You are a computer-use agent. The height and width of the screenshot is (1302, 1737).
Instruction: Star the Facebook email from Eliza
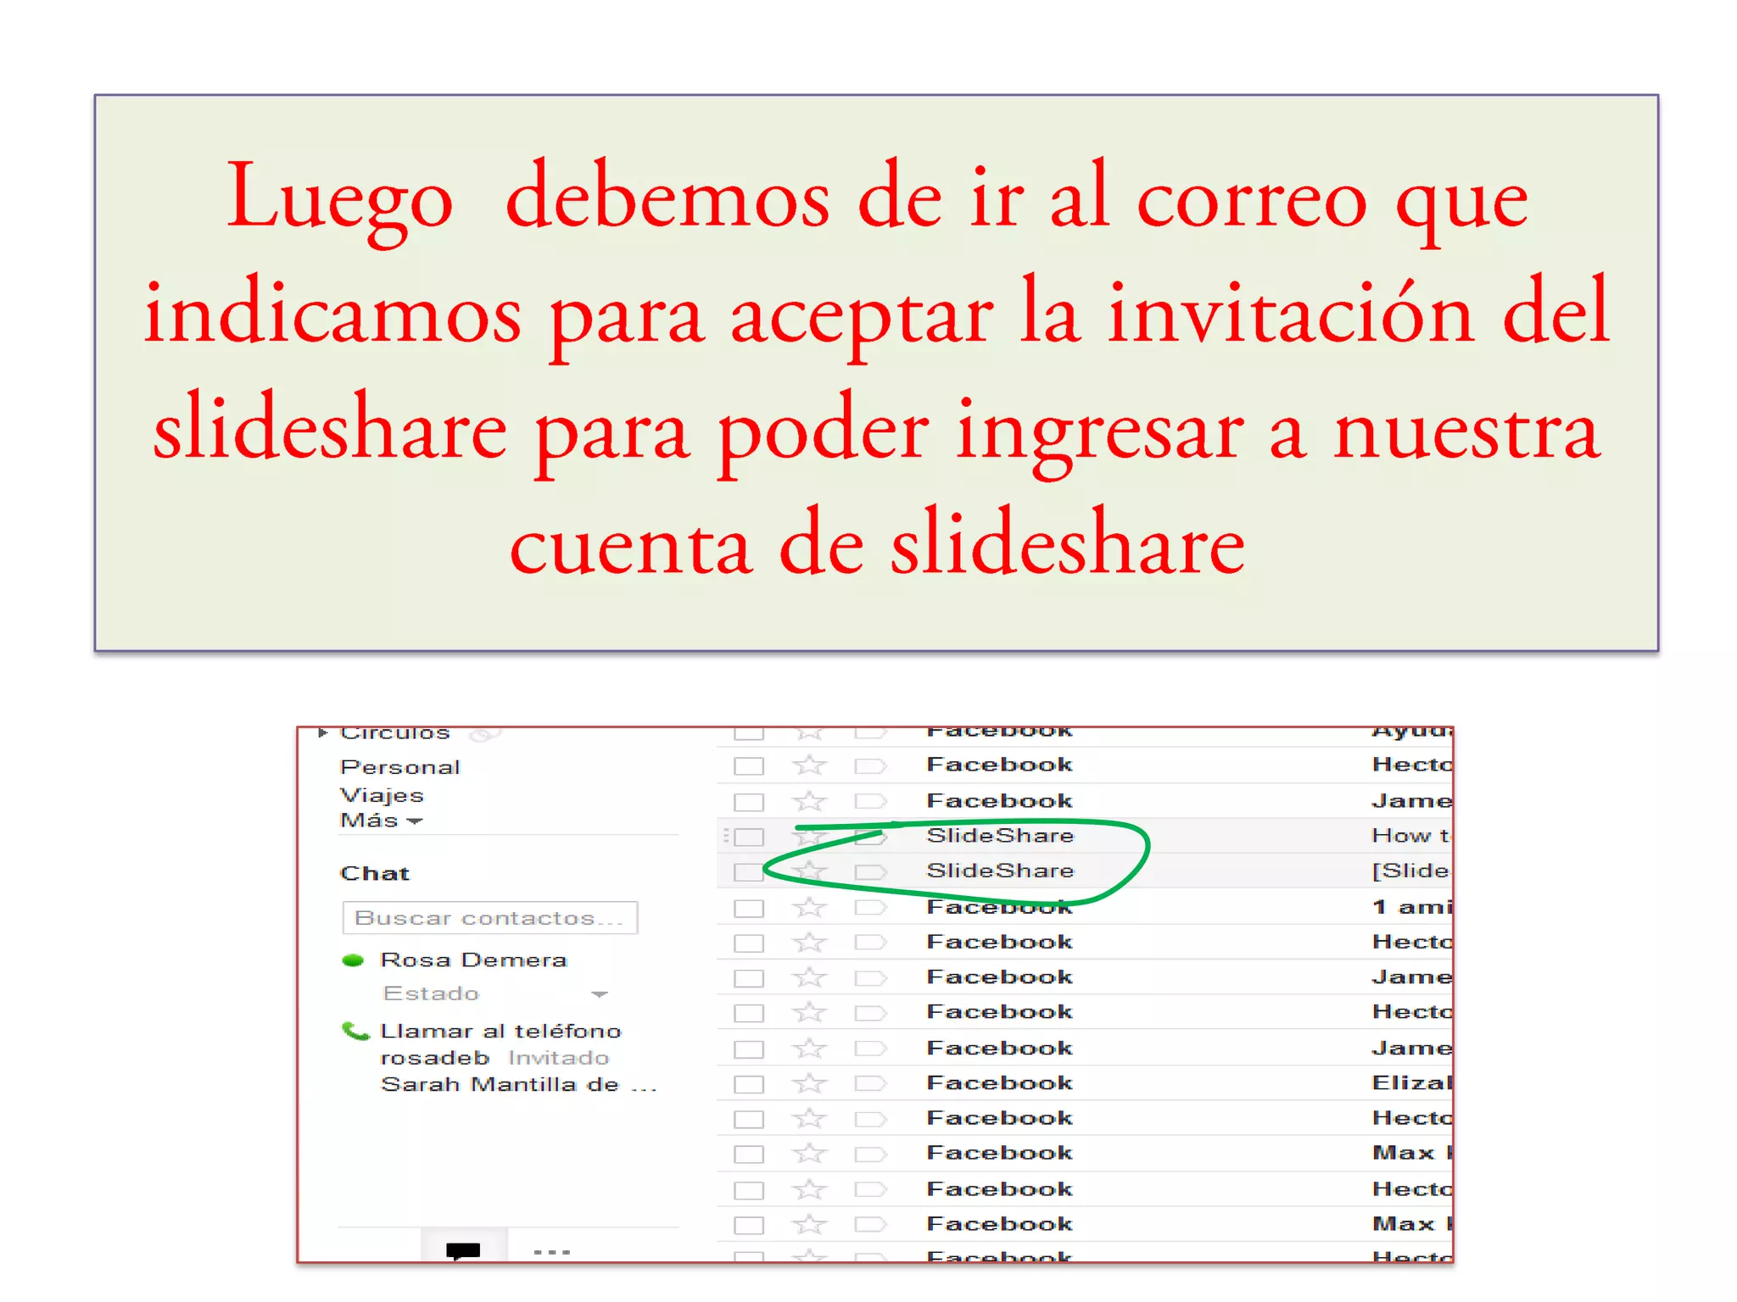(x=809, y=1083)
